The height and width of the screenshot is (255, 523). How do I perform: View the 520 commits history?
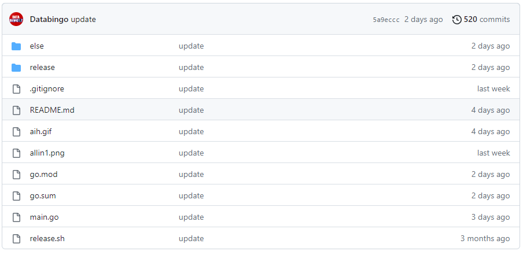point(487,19)
